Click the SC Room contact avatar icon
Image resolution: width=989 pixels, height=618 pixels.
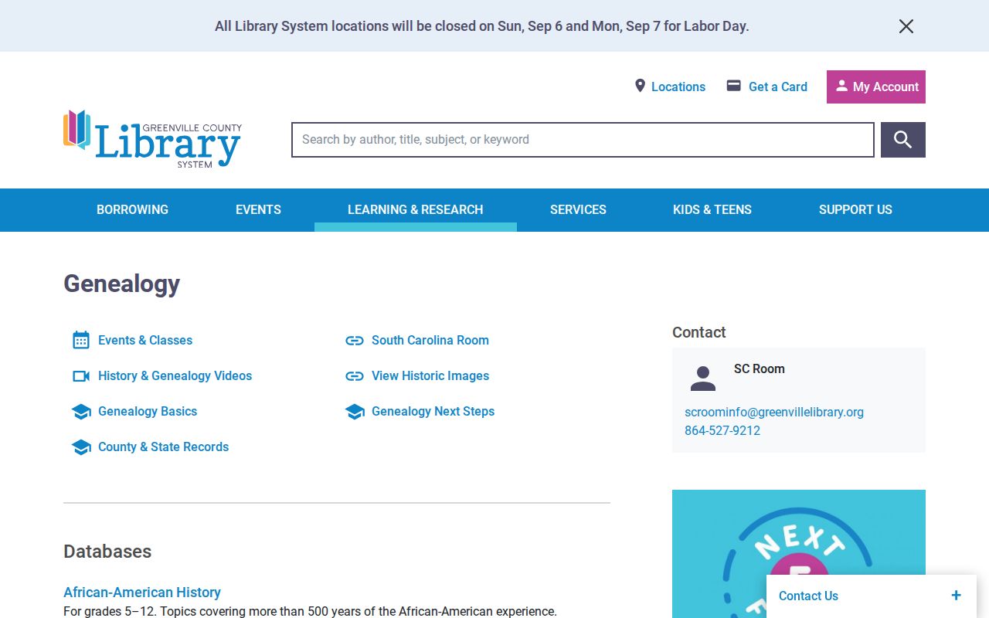[703, 379]
